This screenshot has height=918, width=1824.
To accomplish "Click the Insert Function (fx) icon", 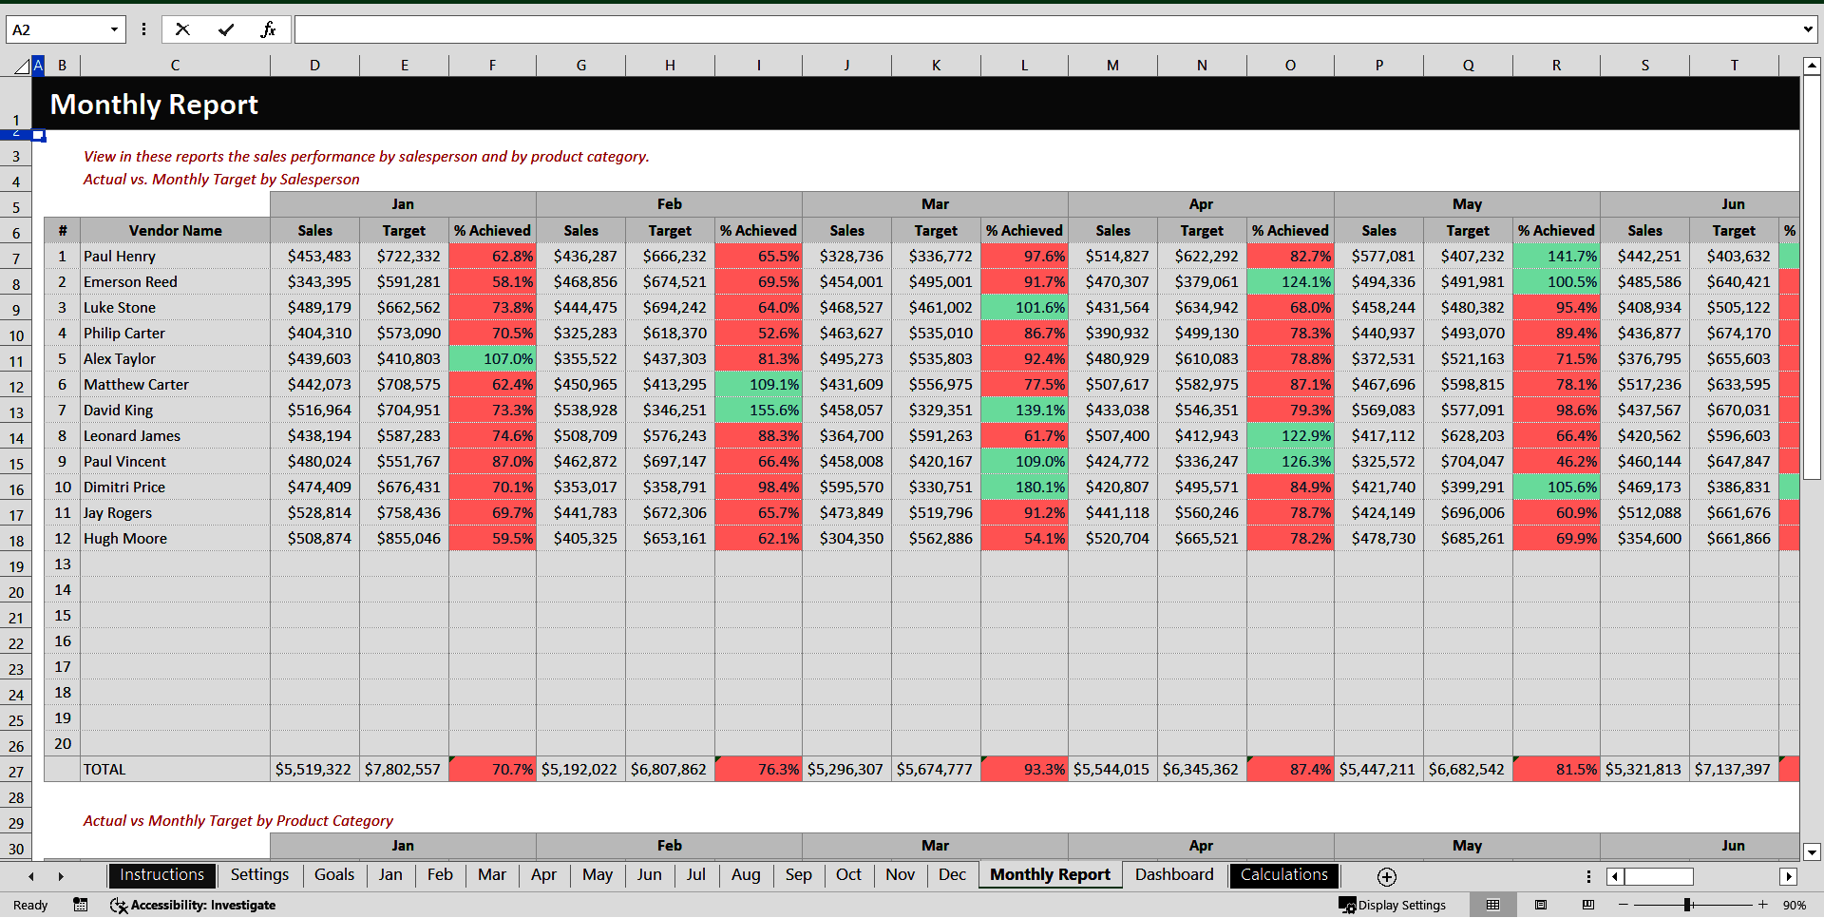I will tap(269, 29).
